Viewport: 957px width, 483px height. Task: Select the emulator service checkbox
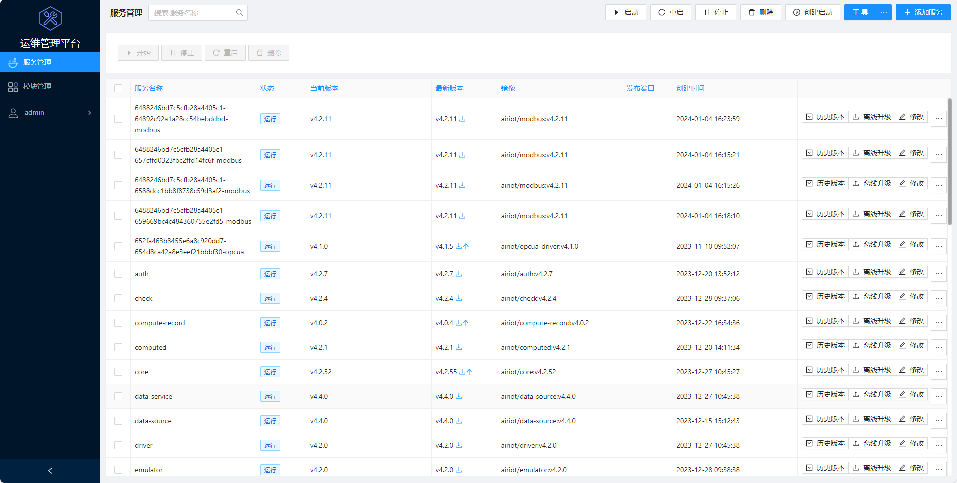[x=118, y=470]
